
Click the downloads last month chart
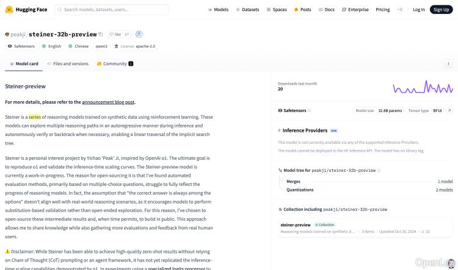[423, 87]
